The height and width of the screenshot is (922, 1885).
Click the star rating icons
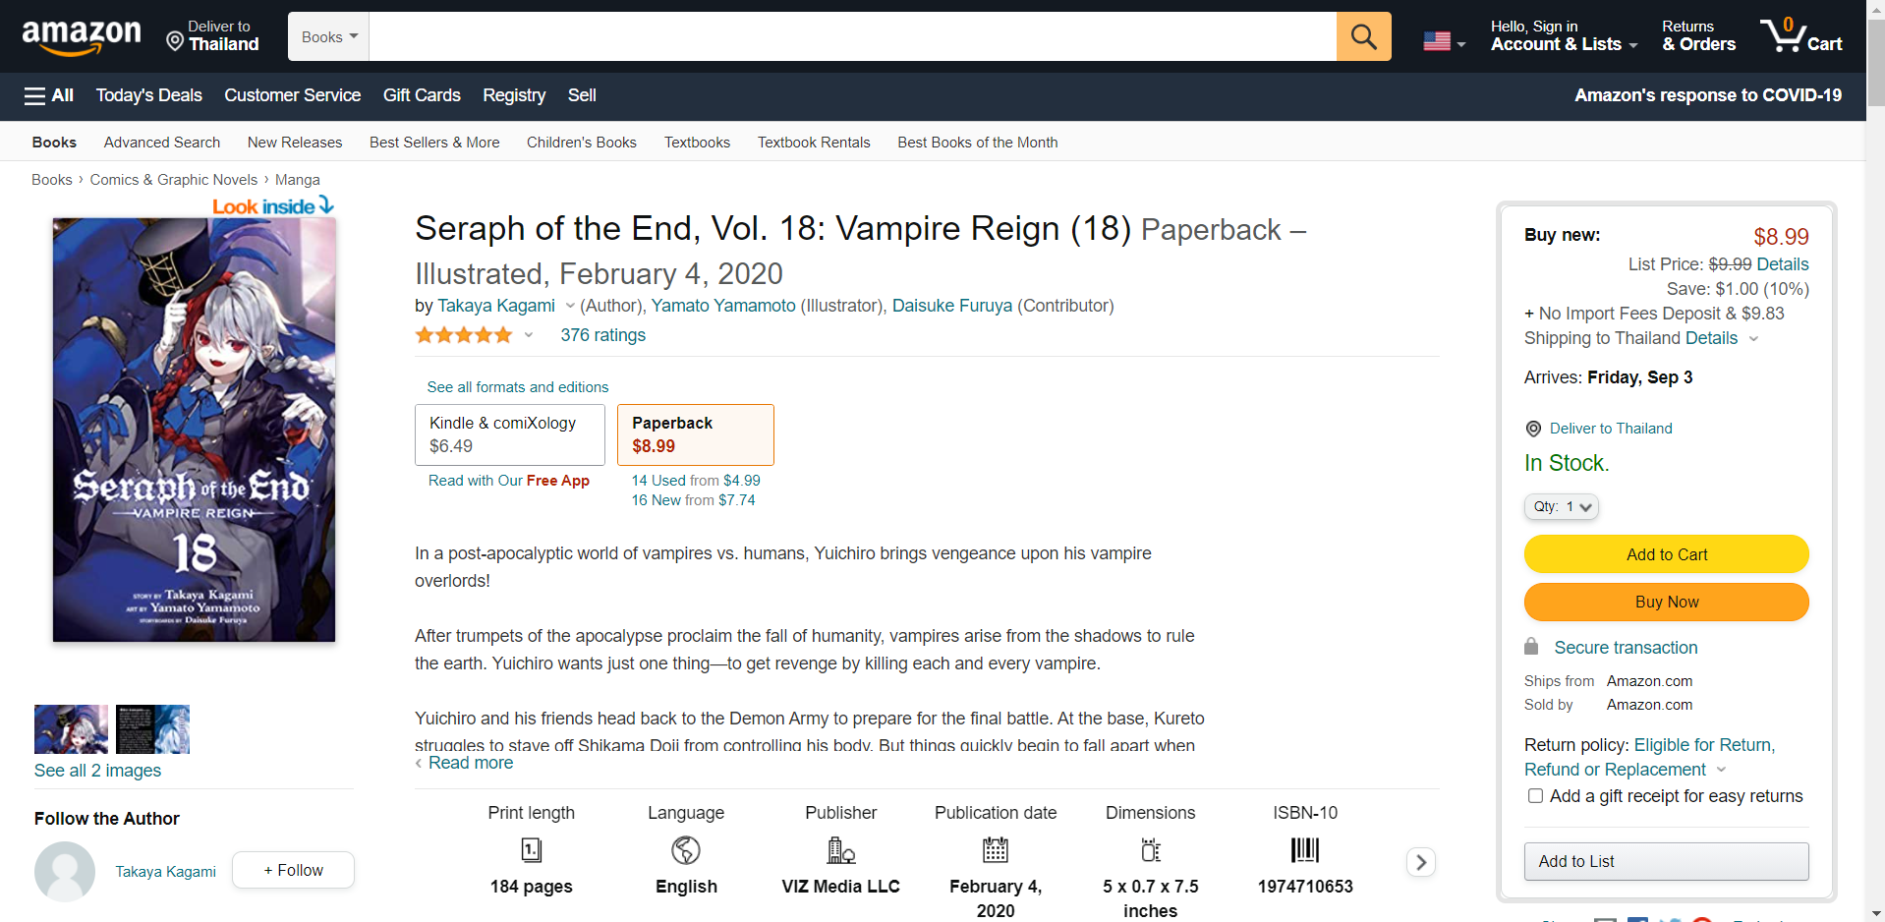click(464, 335)
